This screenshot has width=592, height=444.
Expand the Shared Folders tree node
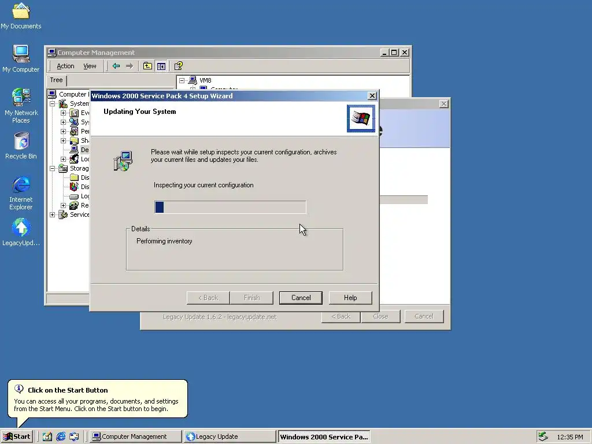(x=64, y=140)
